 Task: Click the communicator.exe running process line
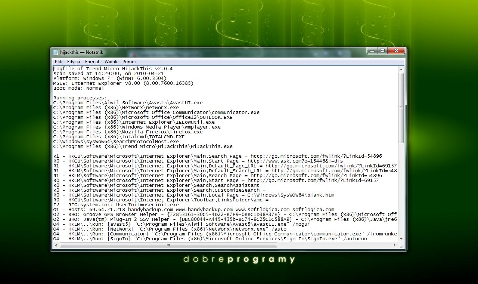156,112
